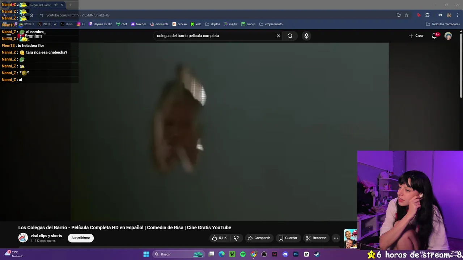The height and width of the screenshot is (260, 463).
Task: Open YouTube notifications bell
Action: pos(434,36)
